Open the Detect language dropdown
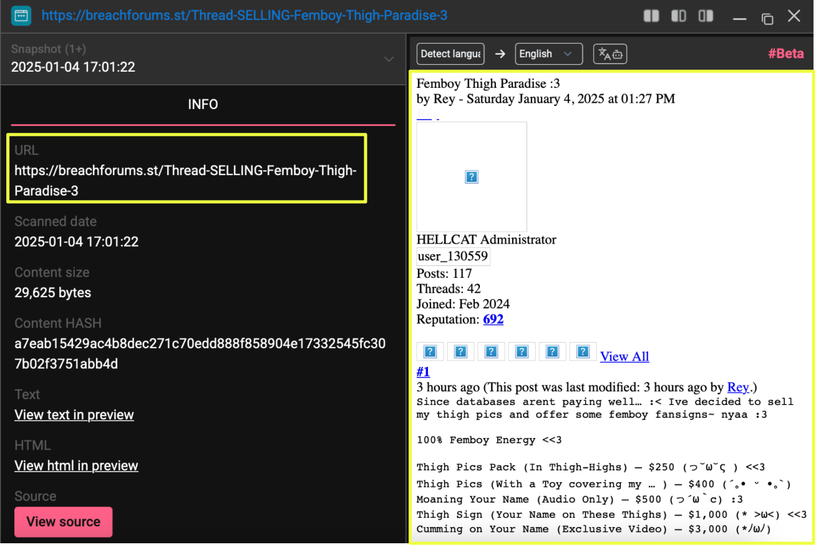 coord(451,54)
